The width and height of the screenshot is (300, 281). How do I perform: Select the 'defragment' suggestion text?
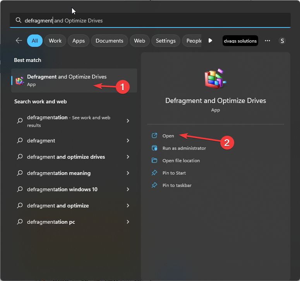(x=41, y=140)
